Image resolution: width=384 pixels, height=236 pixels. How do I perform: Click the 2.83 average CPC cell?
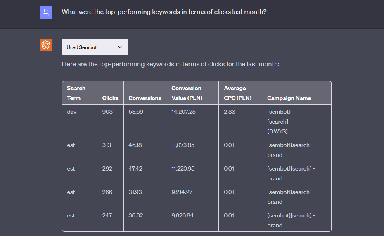[229, 112]
